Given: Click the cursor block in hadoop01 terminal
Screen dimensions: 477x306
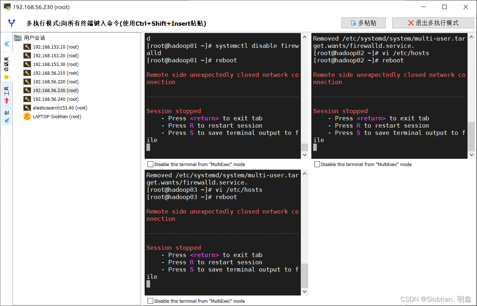Looking at the screenshot, I should point(148,147).
